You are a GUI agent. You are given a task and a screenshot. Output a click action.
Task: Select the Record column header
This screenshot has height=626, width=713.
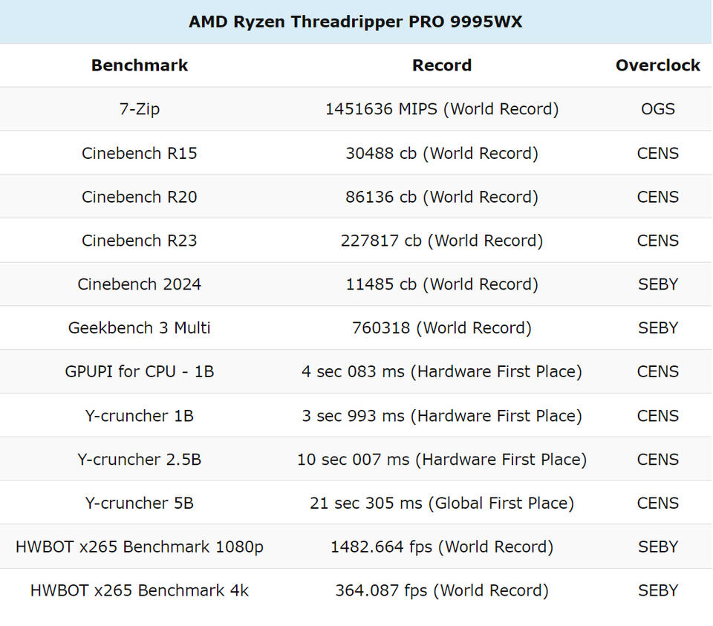click(442, 65)
